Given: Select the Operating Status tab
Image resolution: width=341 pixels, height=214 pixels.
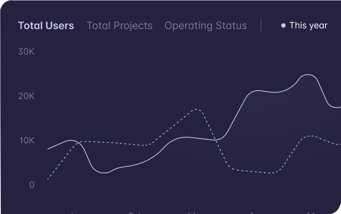Looking at the screenshot, I should point(206,25).
